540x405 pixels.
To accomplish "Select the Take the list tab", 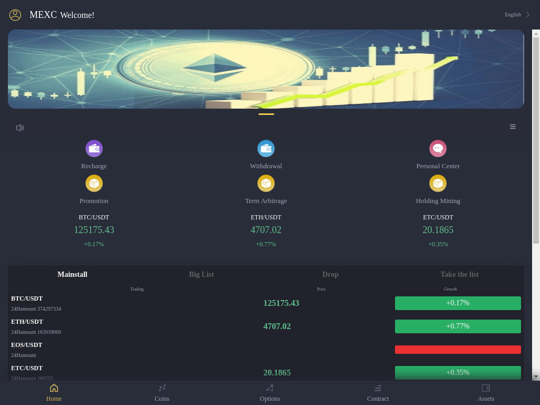I will coord(459,274).
